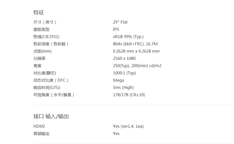Click the 接口 输入/输出 section heading
234x144 pixels.
51,116
